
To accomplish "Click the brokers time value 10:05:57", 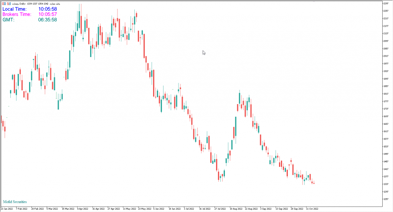I will (x=47, y=14).
